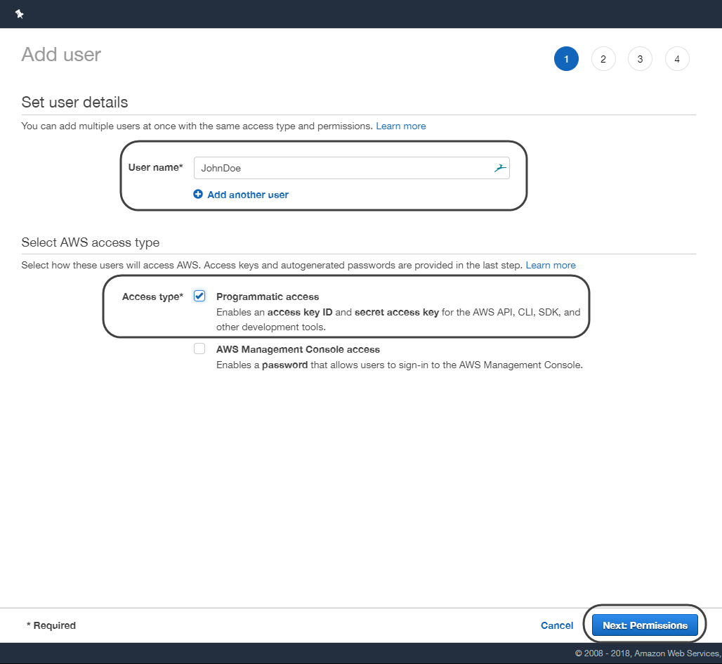Image resolution: width=722 pixels, height=664 pixels.
Task: Click the Add another user link text
Action: pos(248,195)
